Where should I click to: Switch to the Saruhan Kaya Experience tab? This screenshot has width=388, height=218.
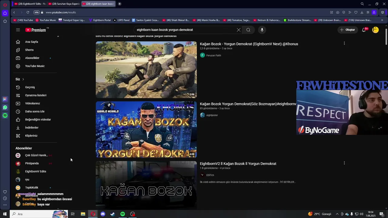click(x=64, y=4)
